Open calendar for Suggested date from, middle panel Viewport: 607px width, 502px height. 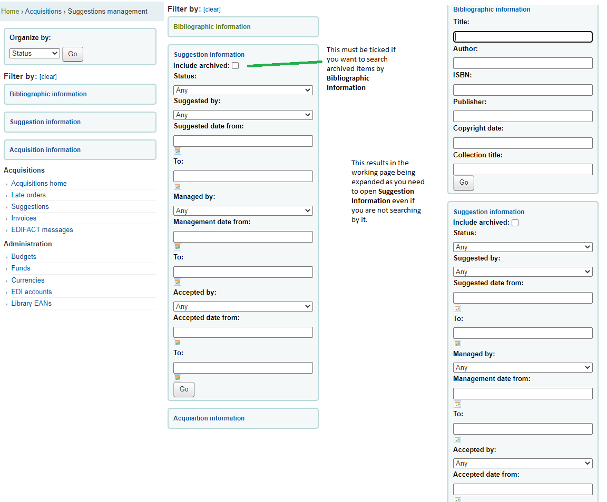tap(178, 151)
